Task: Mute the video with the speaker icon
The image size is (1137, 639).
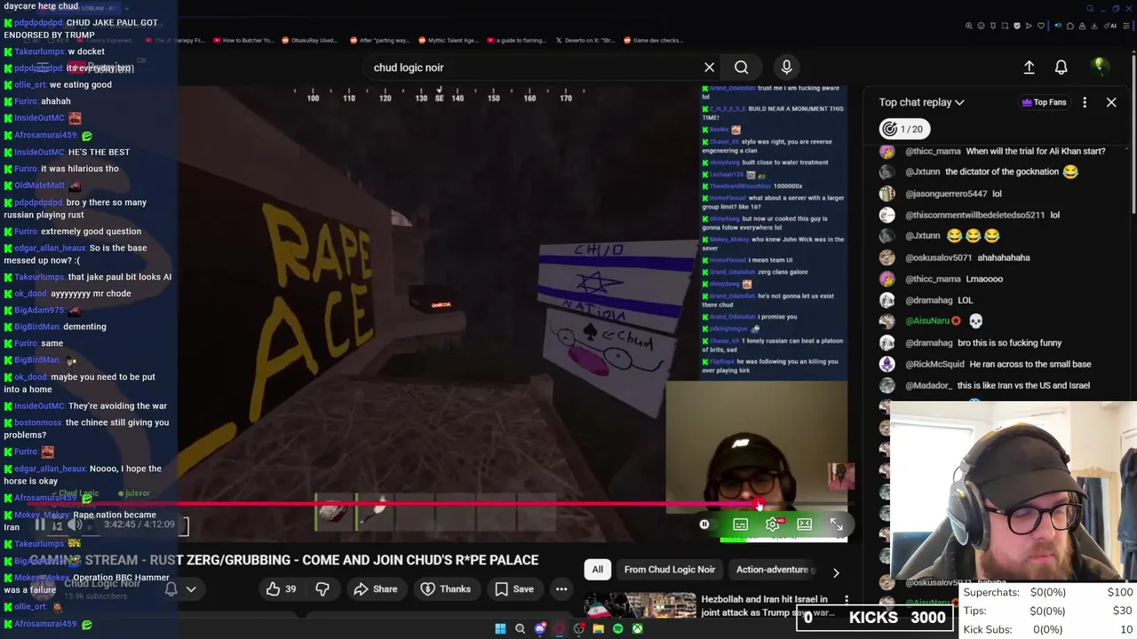Action: (x=75, y=525)
